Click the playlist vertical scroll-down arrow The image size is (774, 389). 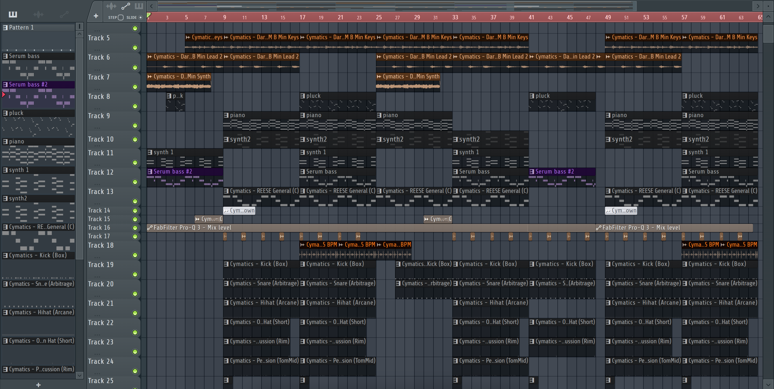[x=768, y=384]
